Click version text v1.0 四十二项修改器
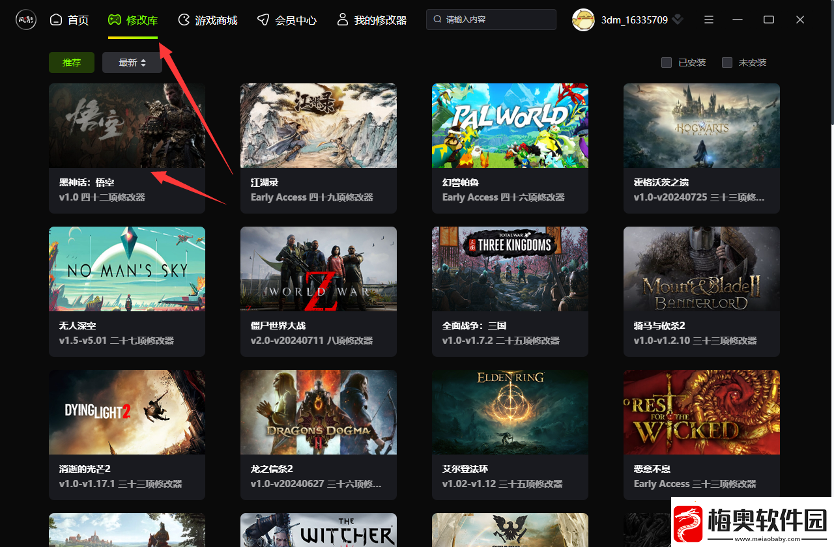834x547 pixels. click(102, 197)
